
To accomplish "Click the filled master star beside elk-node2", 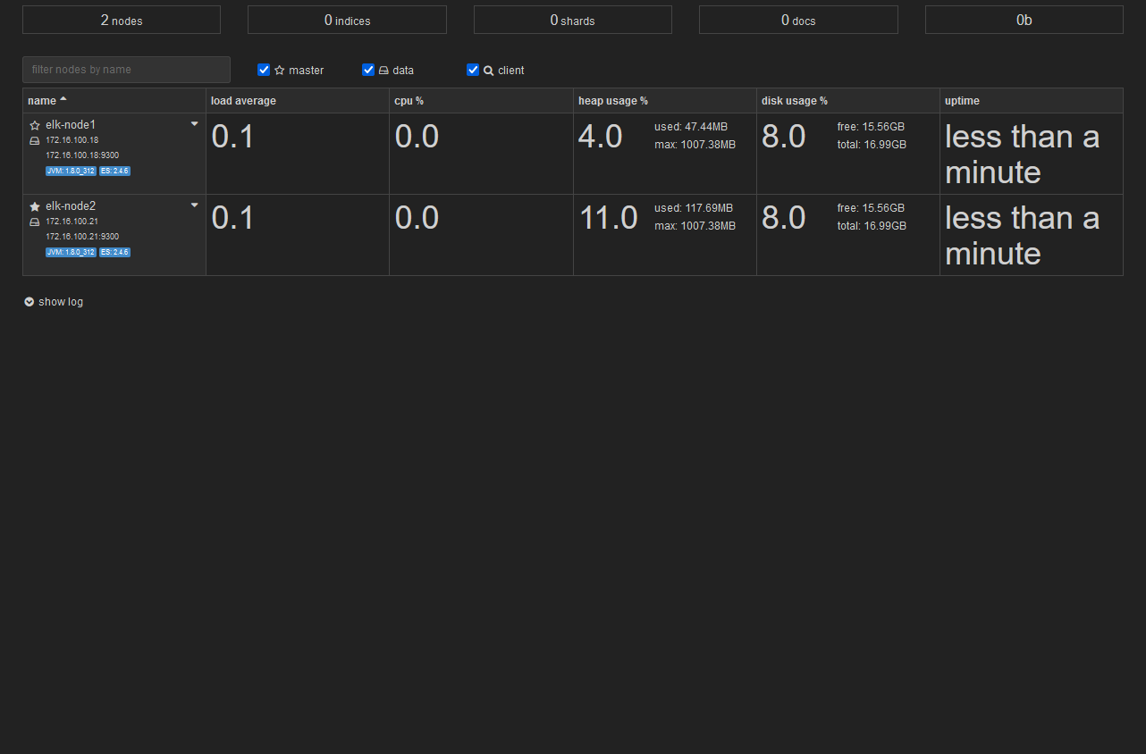I will point(35,206).
